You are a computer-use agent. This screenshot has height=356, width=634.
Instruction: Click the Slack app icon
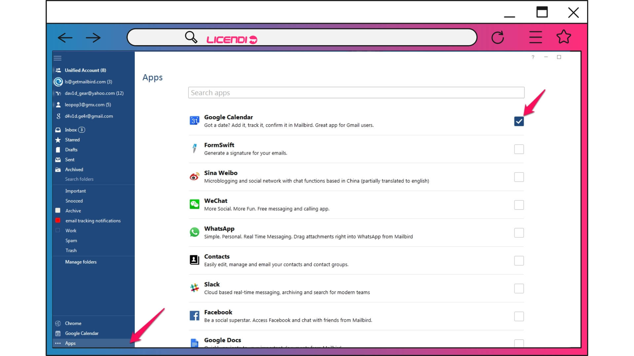(x=194, y=288)
